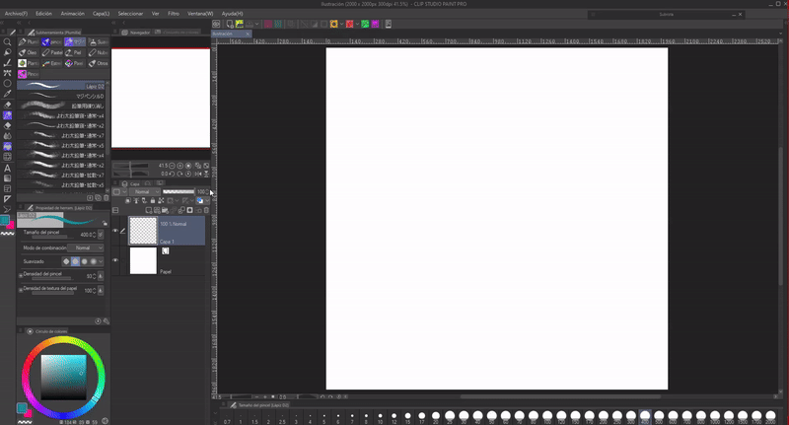Image resolution: width=789 pixels, height=425 pixels.
Task: Select the Nube brush group button
Action: [x=99, y=52]
